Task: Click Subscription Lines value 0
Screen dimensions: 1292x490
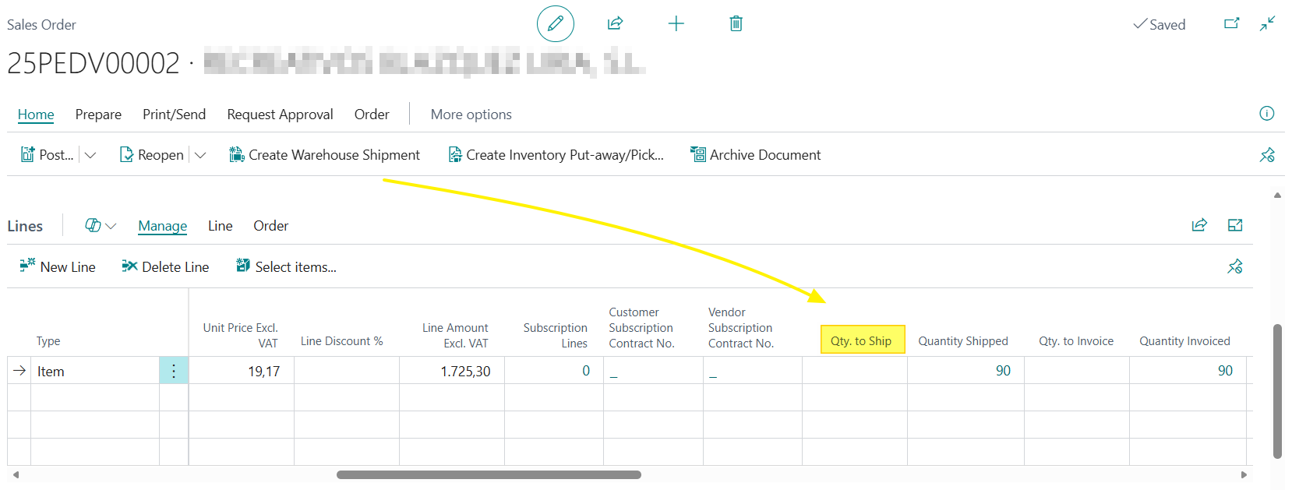Action: tap(586, 371)
